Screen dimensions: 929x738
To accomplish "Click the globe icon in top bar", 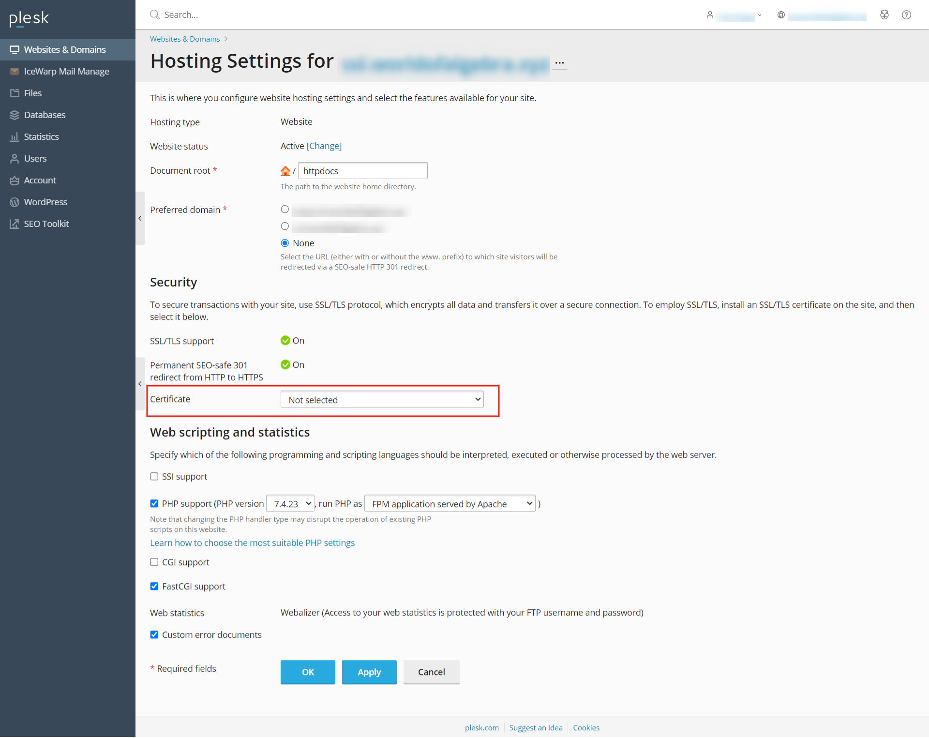I will click(781, 15).
